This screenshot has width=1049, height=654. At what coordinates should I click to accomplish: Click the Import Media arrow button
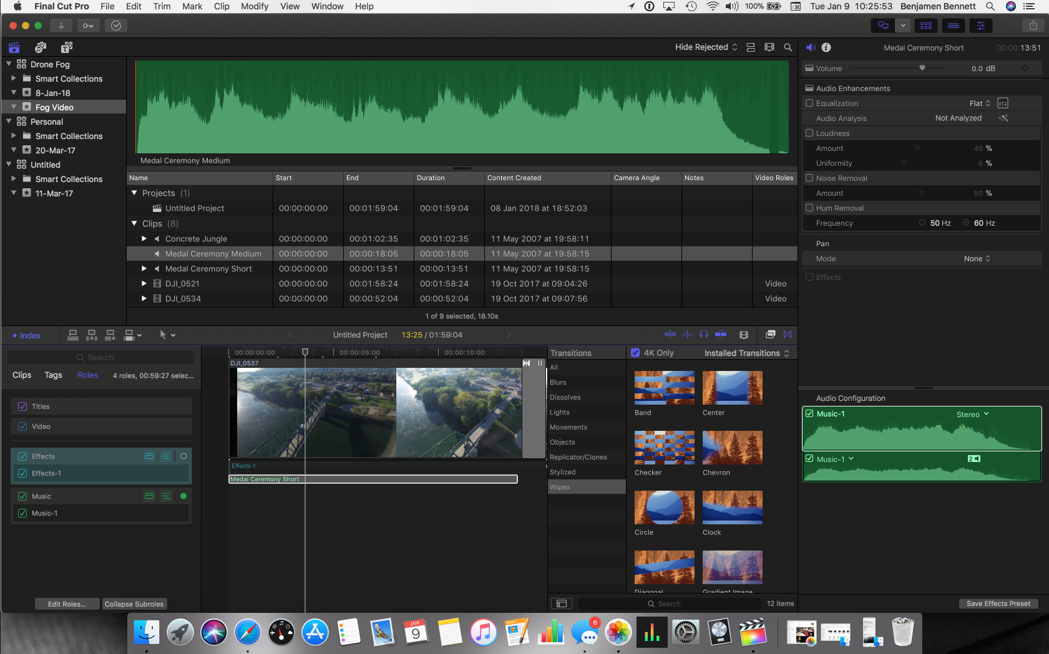click(61, 26)
